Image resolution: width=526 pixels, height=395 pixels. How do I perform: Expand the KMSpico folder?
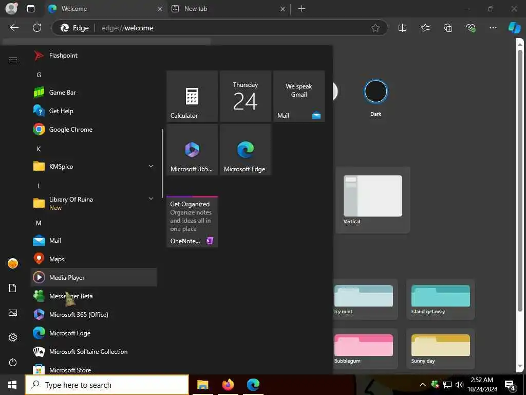click(x=94, y=166)
